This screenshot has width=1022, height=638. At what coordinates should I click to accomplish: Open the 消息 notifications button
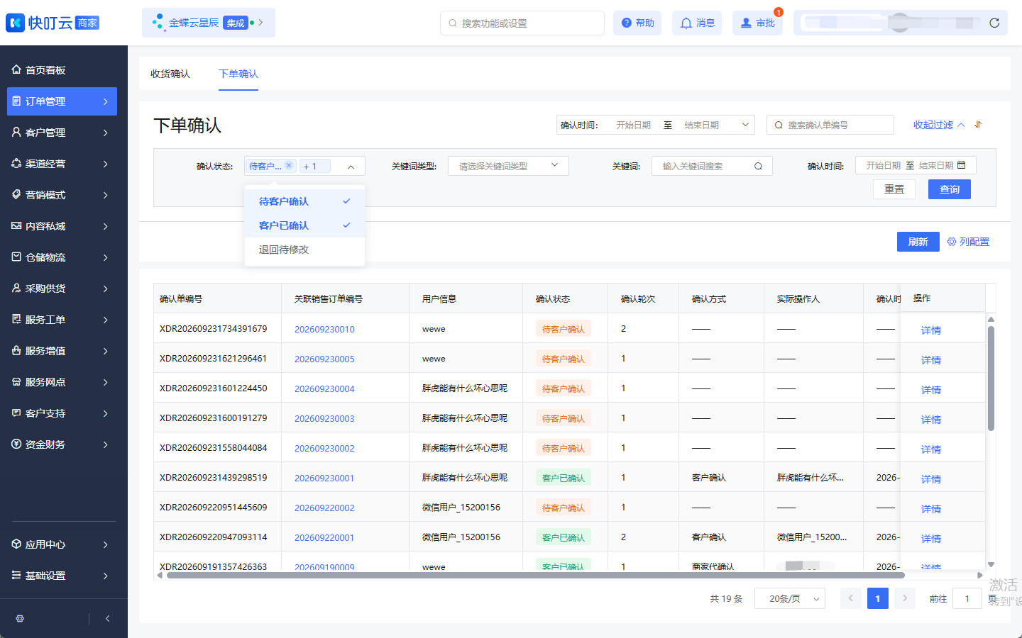(x=697, y=23)
